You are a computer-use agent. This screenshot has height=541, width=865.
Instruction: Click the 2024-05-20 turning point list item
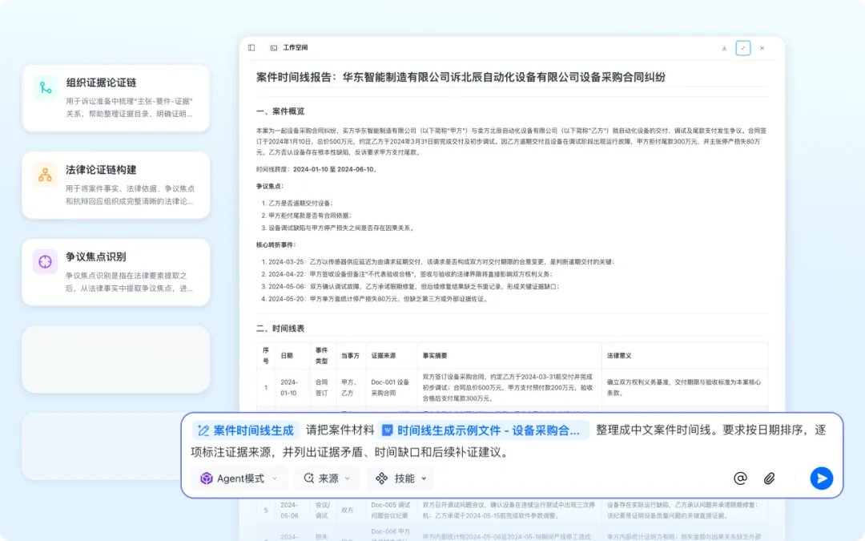point(375,299)
